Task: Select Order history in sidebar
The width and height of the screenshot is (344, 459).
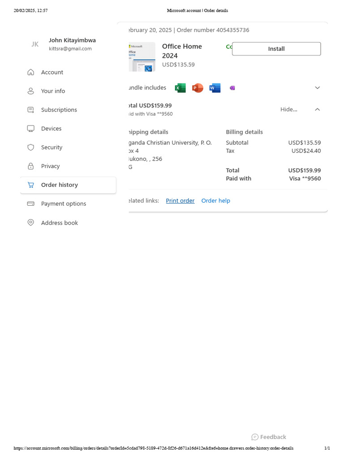Action: coord(68,185)
